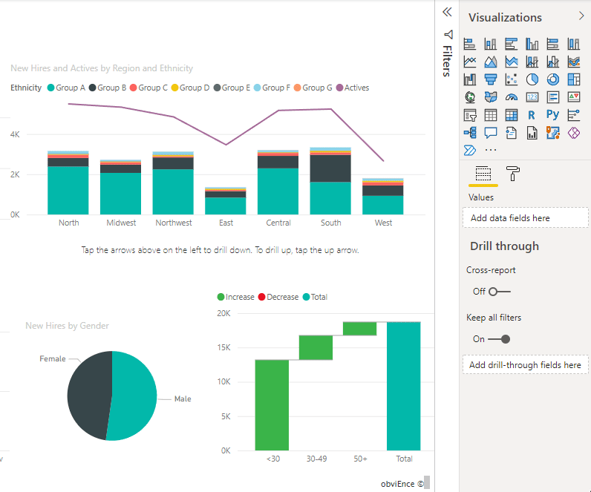Choose the treemap visualization icon
The width and height of the screenshot is (591, 492).
[573, 79]
